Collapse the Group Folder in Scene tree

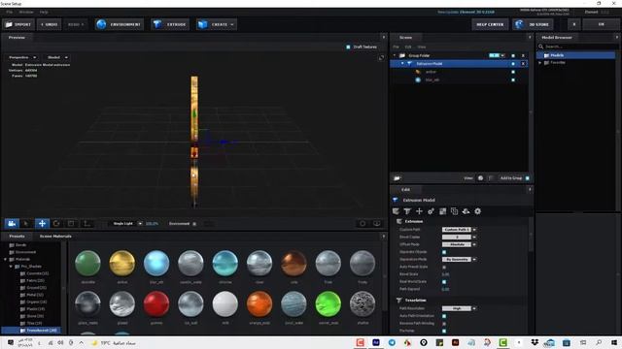[x=395, y=56]
